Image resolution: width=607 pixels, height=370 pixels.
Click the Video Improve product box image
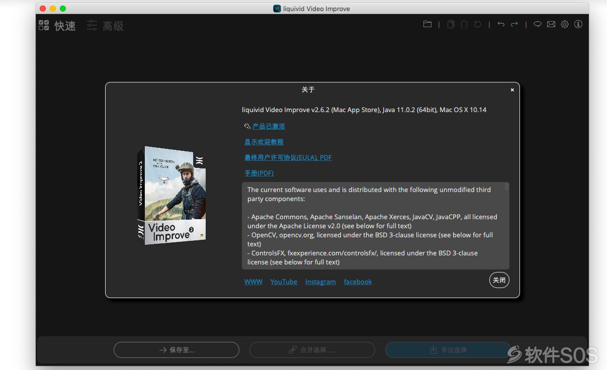tap(172, 196)
